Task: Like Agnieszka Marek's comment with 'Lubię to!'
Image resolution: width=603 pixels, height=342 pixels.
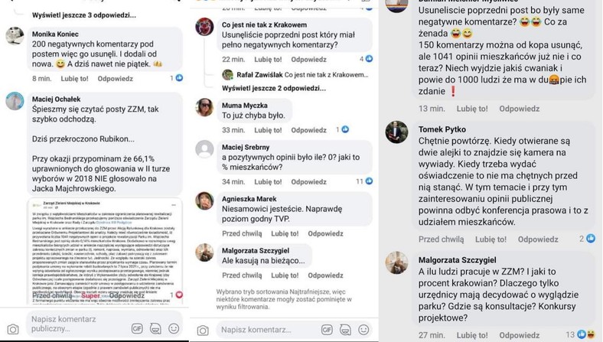Action: [x=285, y=233]
